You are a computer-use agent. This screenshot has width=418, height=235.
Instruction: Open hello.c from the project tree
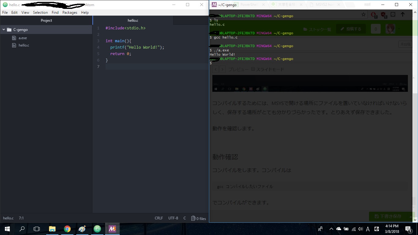[24, 45]
